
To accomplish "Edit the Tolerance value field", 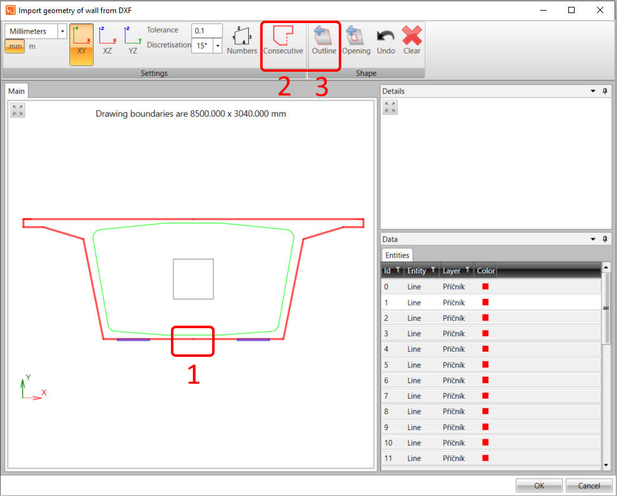I will tap(206, 30).
